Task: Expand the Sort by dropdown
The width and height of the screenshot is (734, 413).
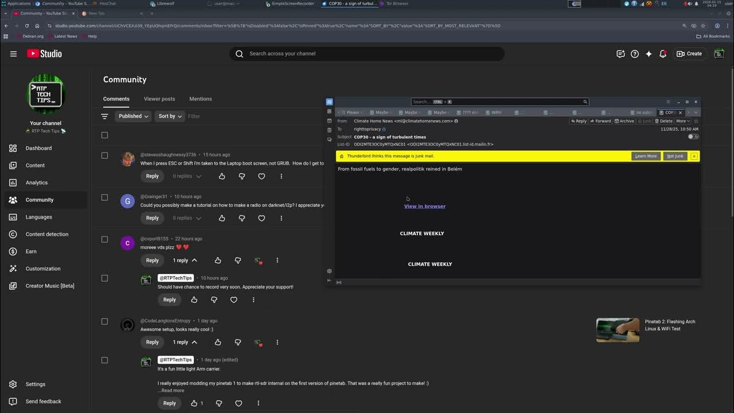Action: click(170, 116)
